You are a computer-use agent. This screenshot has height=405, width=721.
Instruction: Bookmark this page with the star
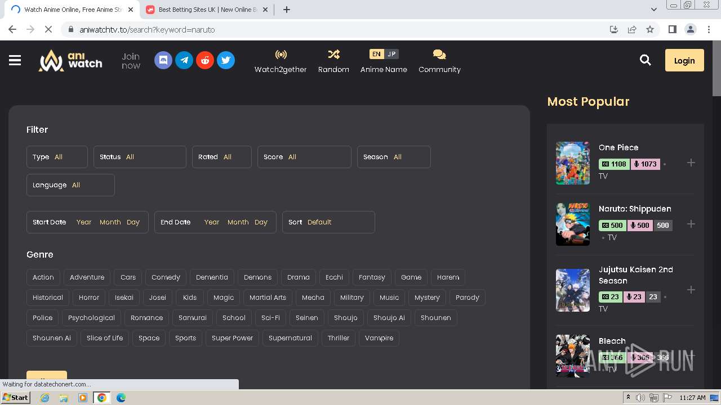click(650, 29)
